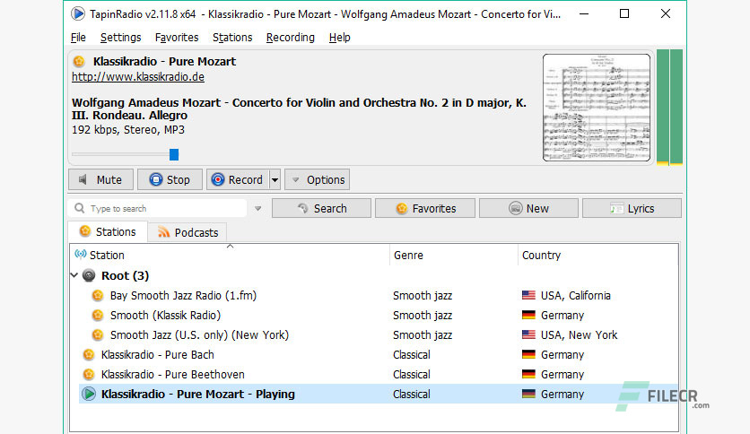Click the USA flag for USA, New York
This screenshot has height=434, width=750.
(x=528, y=335)
